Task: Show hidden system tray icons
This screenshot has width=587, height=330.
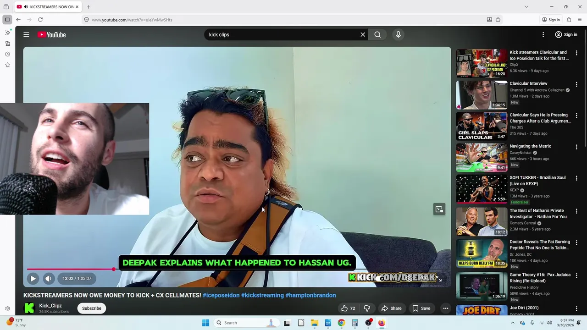Action: pyautogui.click(x=513, y=323)
